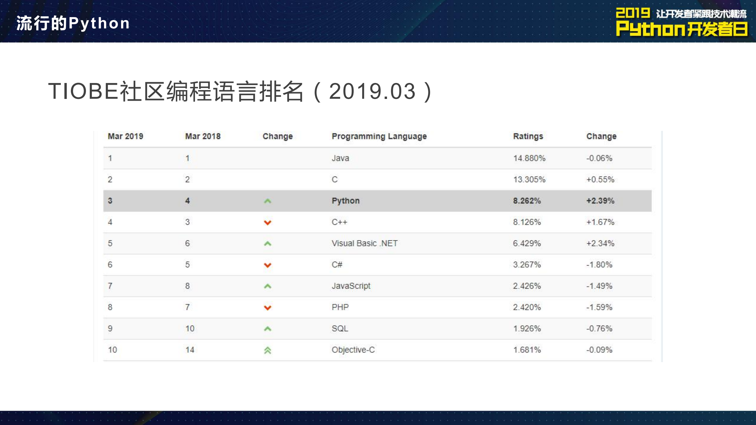The width and height of the screenshot is (756, 425).
Task: Click the green up arrow beside JavaScript
Action: tap(267, 286)
